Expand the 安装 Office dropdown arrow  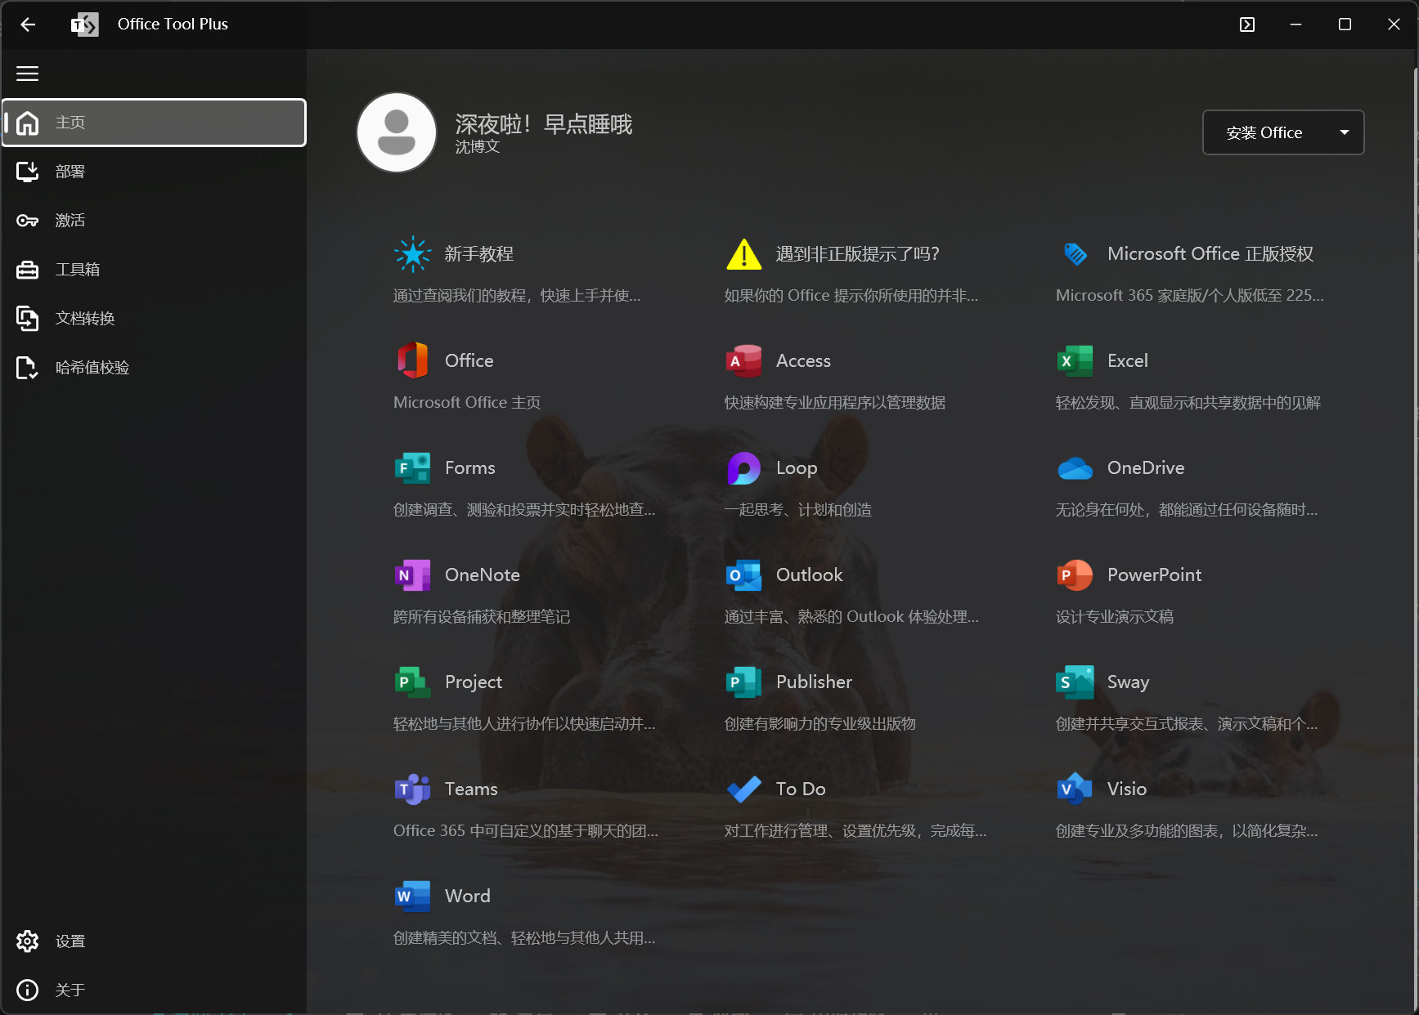pos(1344,132)
